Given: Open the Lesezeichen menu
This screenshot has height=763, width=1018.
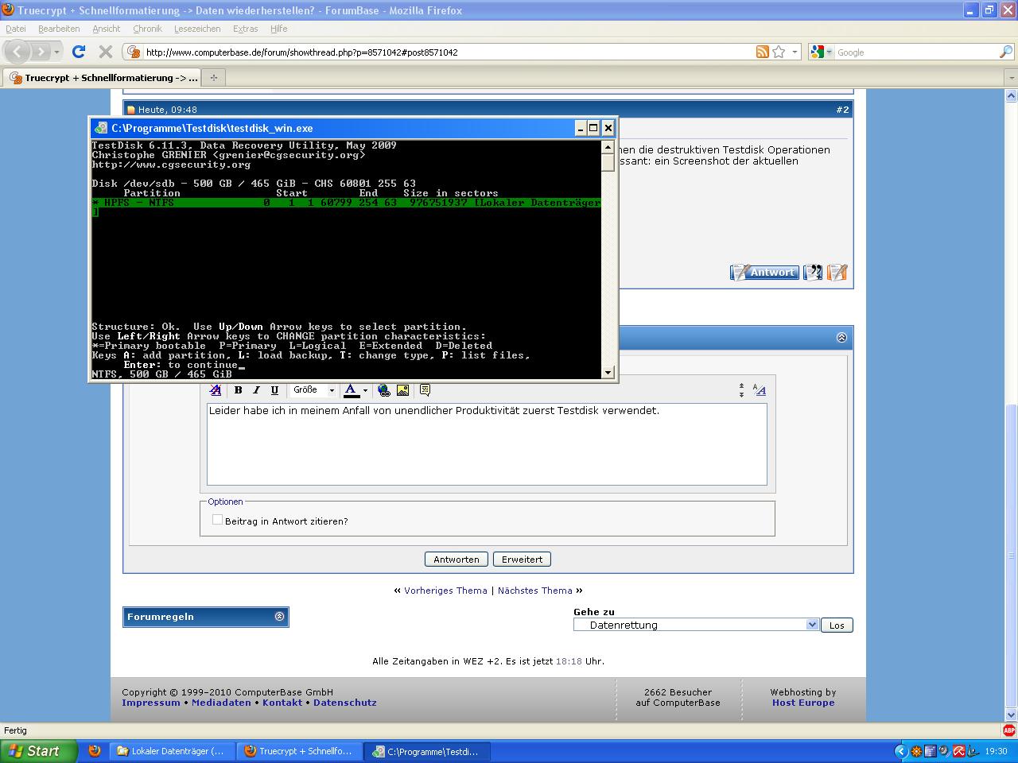Looking at the screenshot, I should [197, 29].
